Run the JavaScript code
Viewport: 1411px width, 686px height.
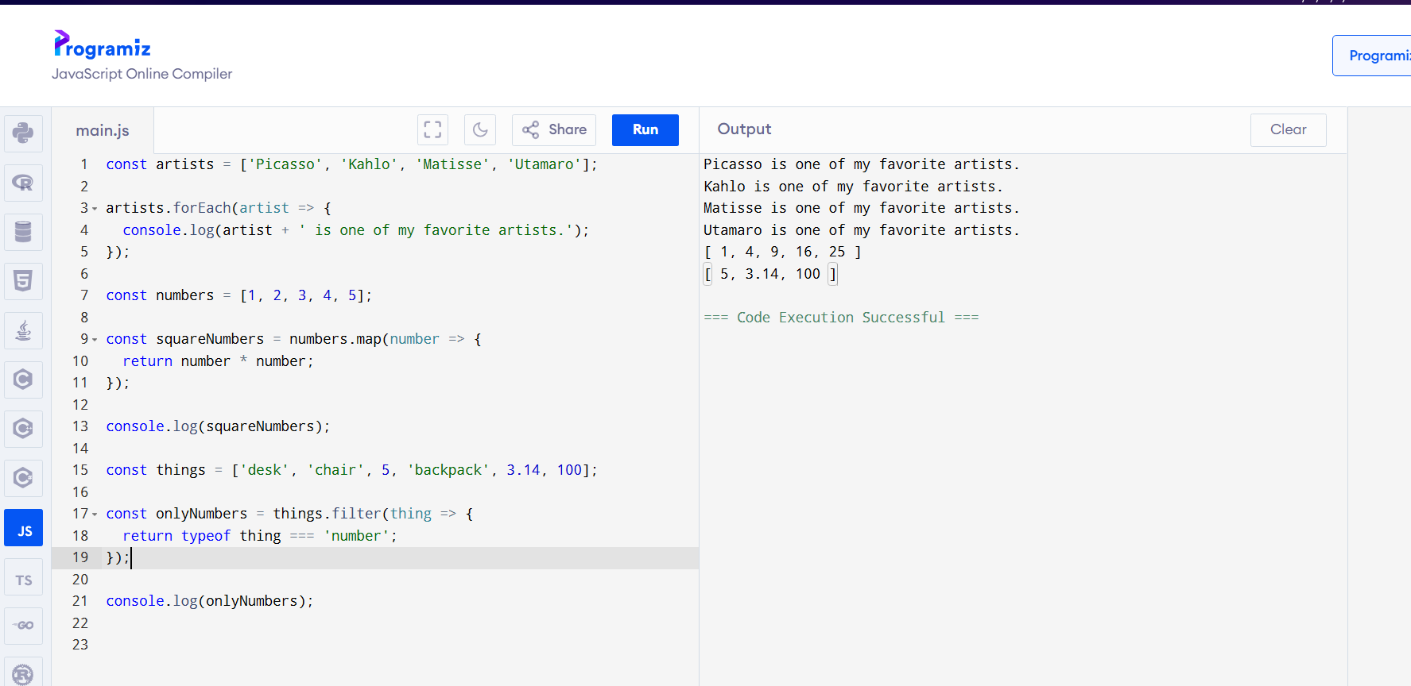[645, 129]
